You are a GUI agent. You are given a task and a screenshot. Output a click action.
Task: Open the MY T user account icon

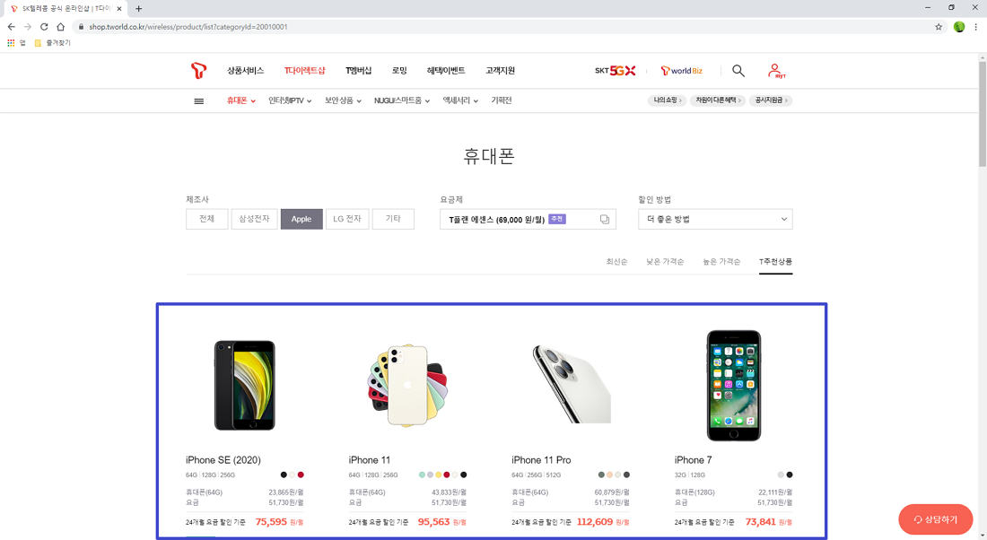coord(776,71)
